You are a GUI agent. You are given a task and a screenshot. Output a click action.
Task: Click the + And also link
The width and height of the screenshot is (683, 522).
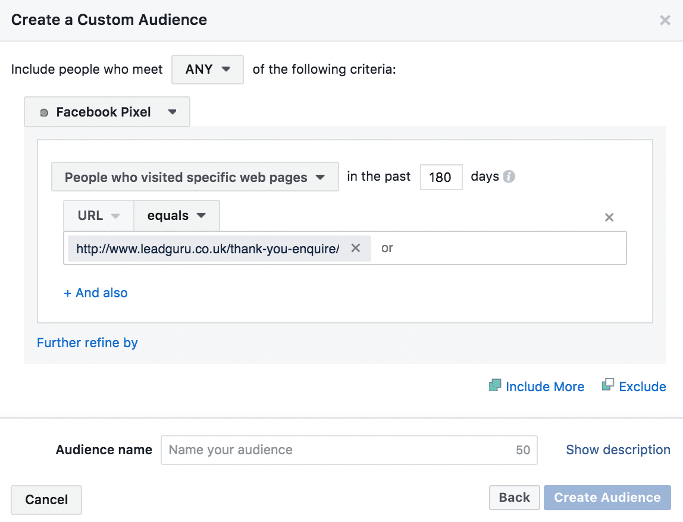(x=96, y=293)
